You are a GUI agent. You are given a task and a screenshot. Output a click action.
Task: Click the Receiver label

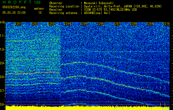[56, 10]
